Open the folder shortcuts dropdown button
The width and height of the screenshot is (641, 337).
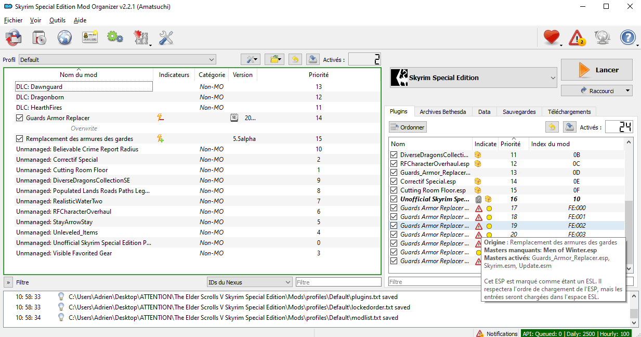coord(274,59)
